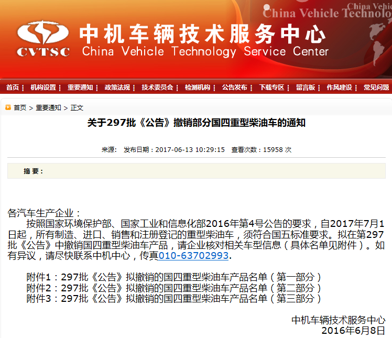Open 常见问题 navigation item
This screenshot has height=338, width=392.
pyautogui.click(x=376, y=87)
